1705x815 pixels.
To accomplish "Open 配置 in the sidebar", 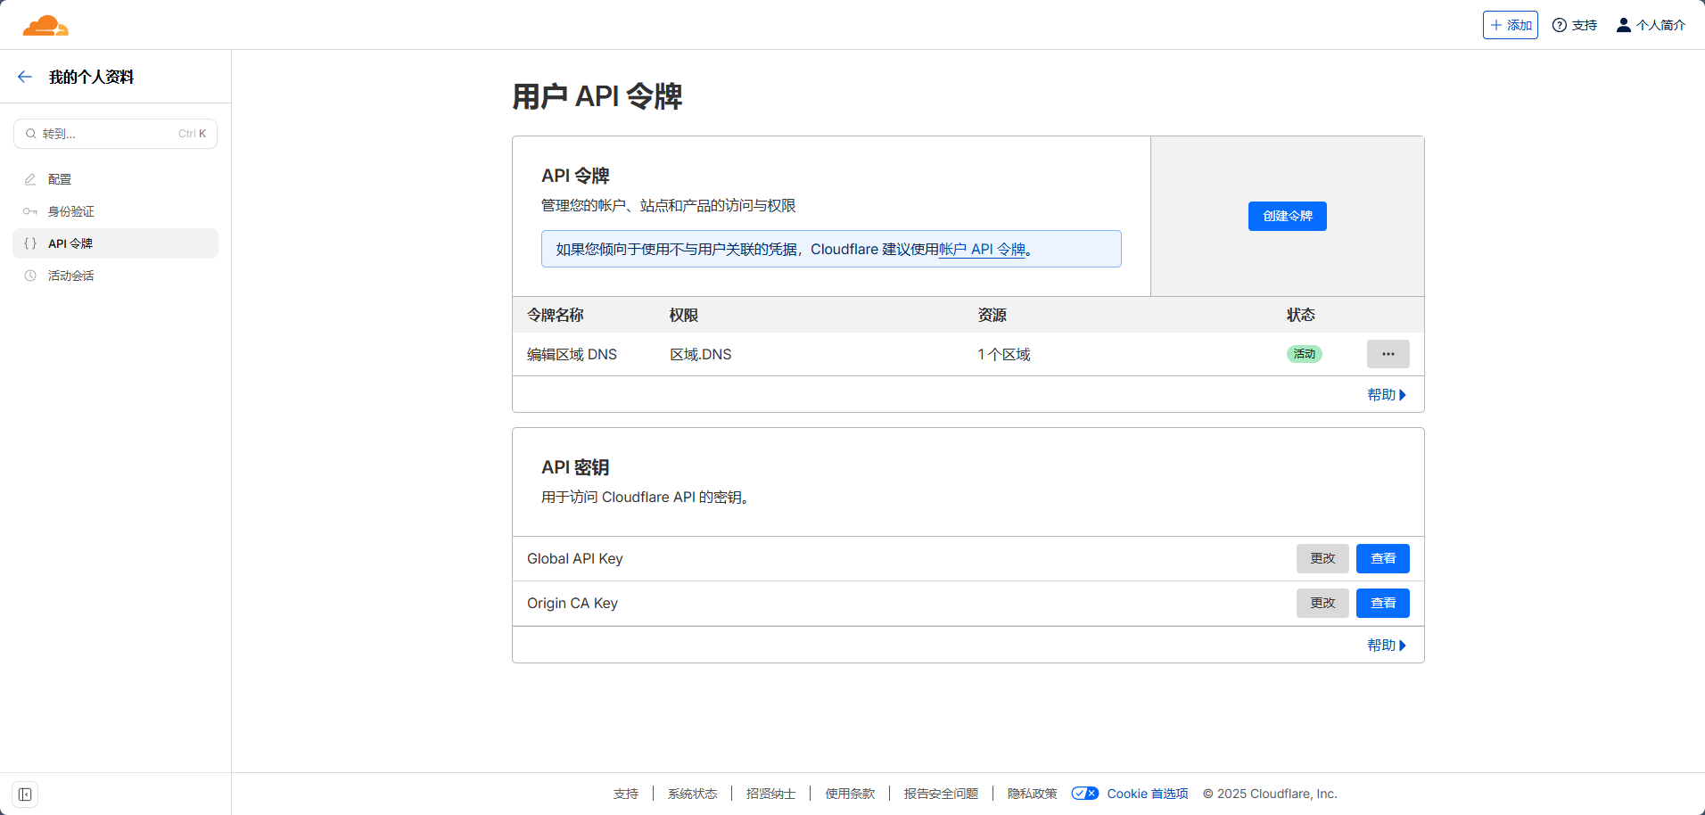I will [x=60, y=179].
